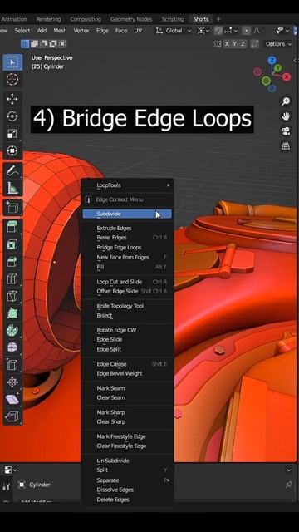Select Mark Seam in the context menu
The image size is (299, 532).
(127, 388)
